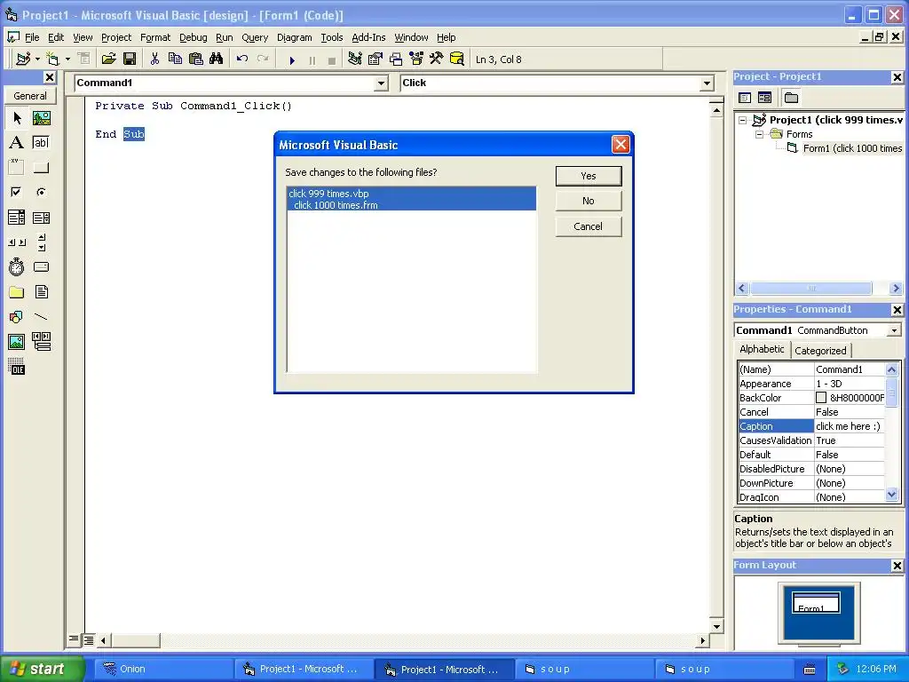Switch to Alphabetic properties tab
The height and width of the screenshot is (682, 909).
pos(762,349)
